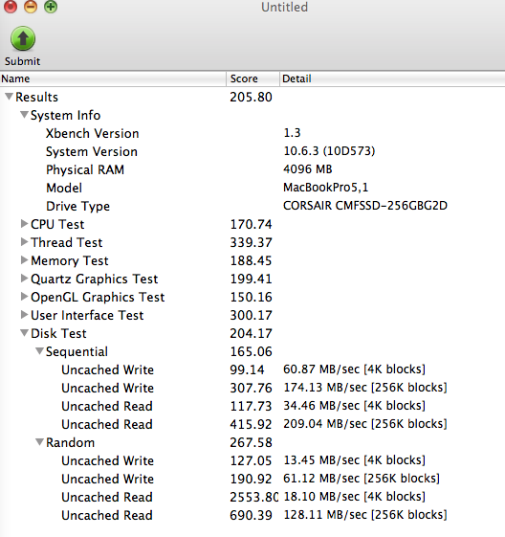Click the Xbench version value 1.3
505x537 pixels.
(292, 133)
